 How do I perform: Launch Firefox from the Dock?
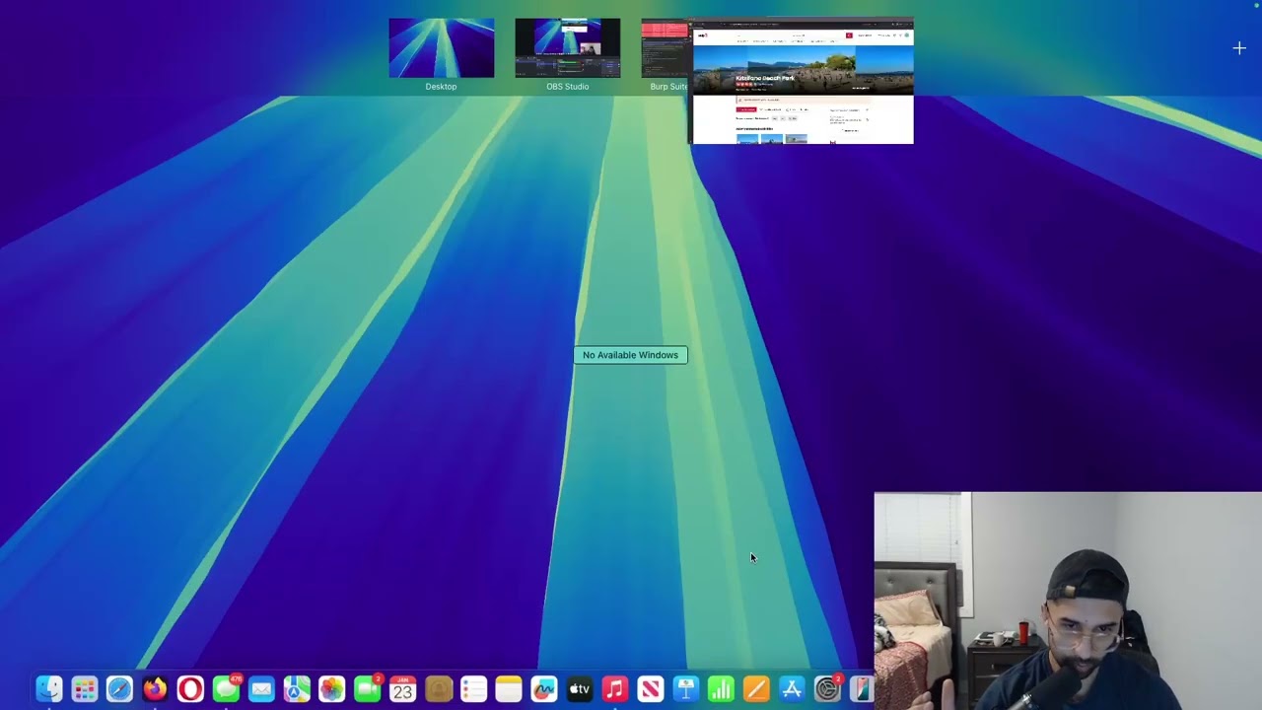coord(155,689)
